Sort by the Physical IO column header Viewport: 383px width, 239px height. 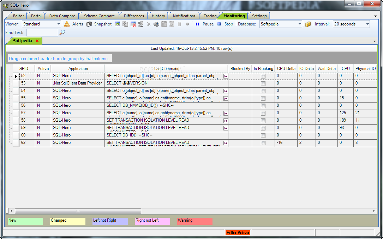coord(365,69)
